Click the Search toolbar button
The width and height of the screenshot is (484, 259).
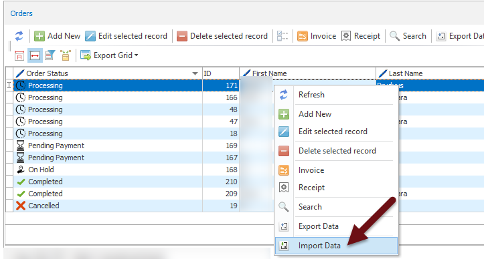coord(408,36)
